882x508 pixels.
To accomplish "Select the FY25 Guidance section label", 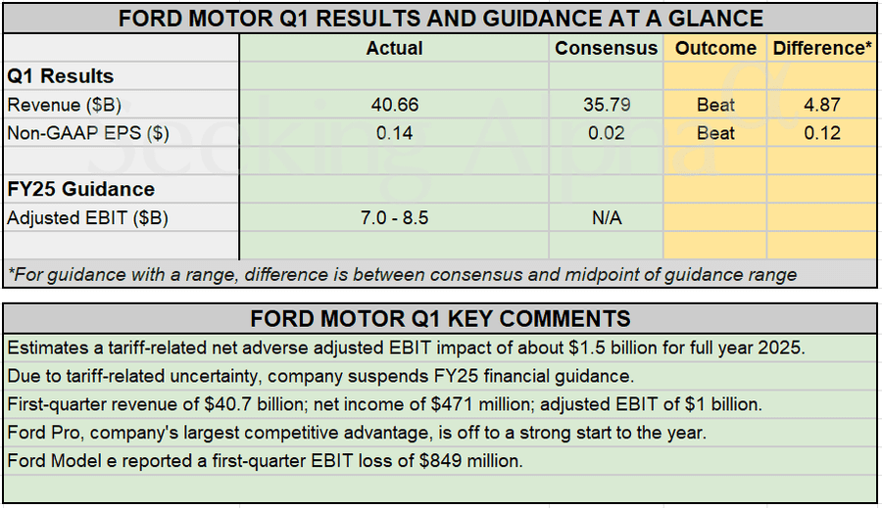I will [x=80, y=190].
